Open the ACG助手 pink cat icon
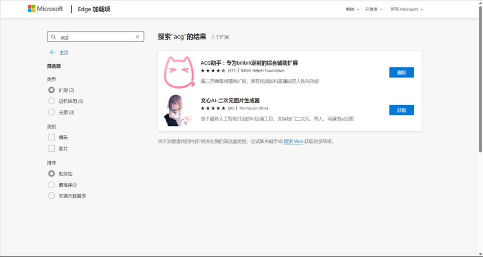Image resolution: width=483 pixels, height=257 pixels. pyautogui.click(x=179, y=72)
